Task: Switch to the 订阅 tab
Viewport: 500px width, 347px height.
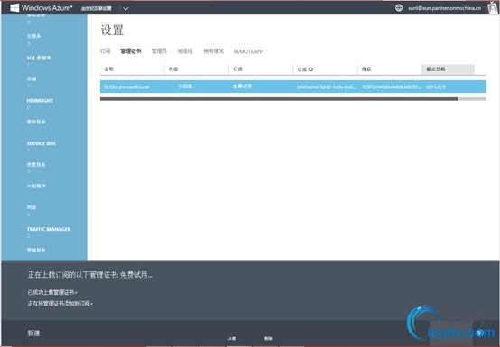Action: click(x=106, y=51)
